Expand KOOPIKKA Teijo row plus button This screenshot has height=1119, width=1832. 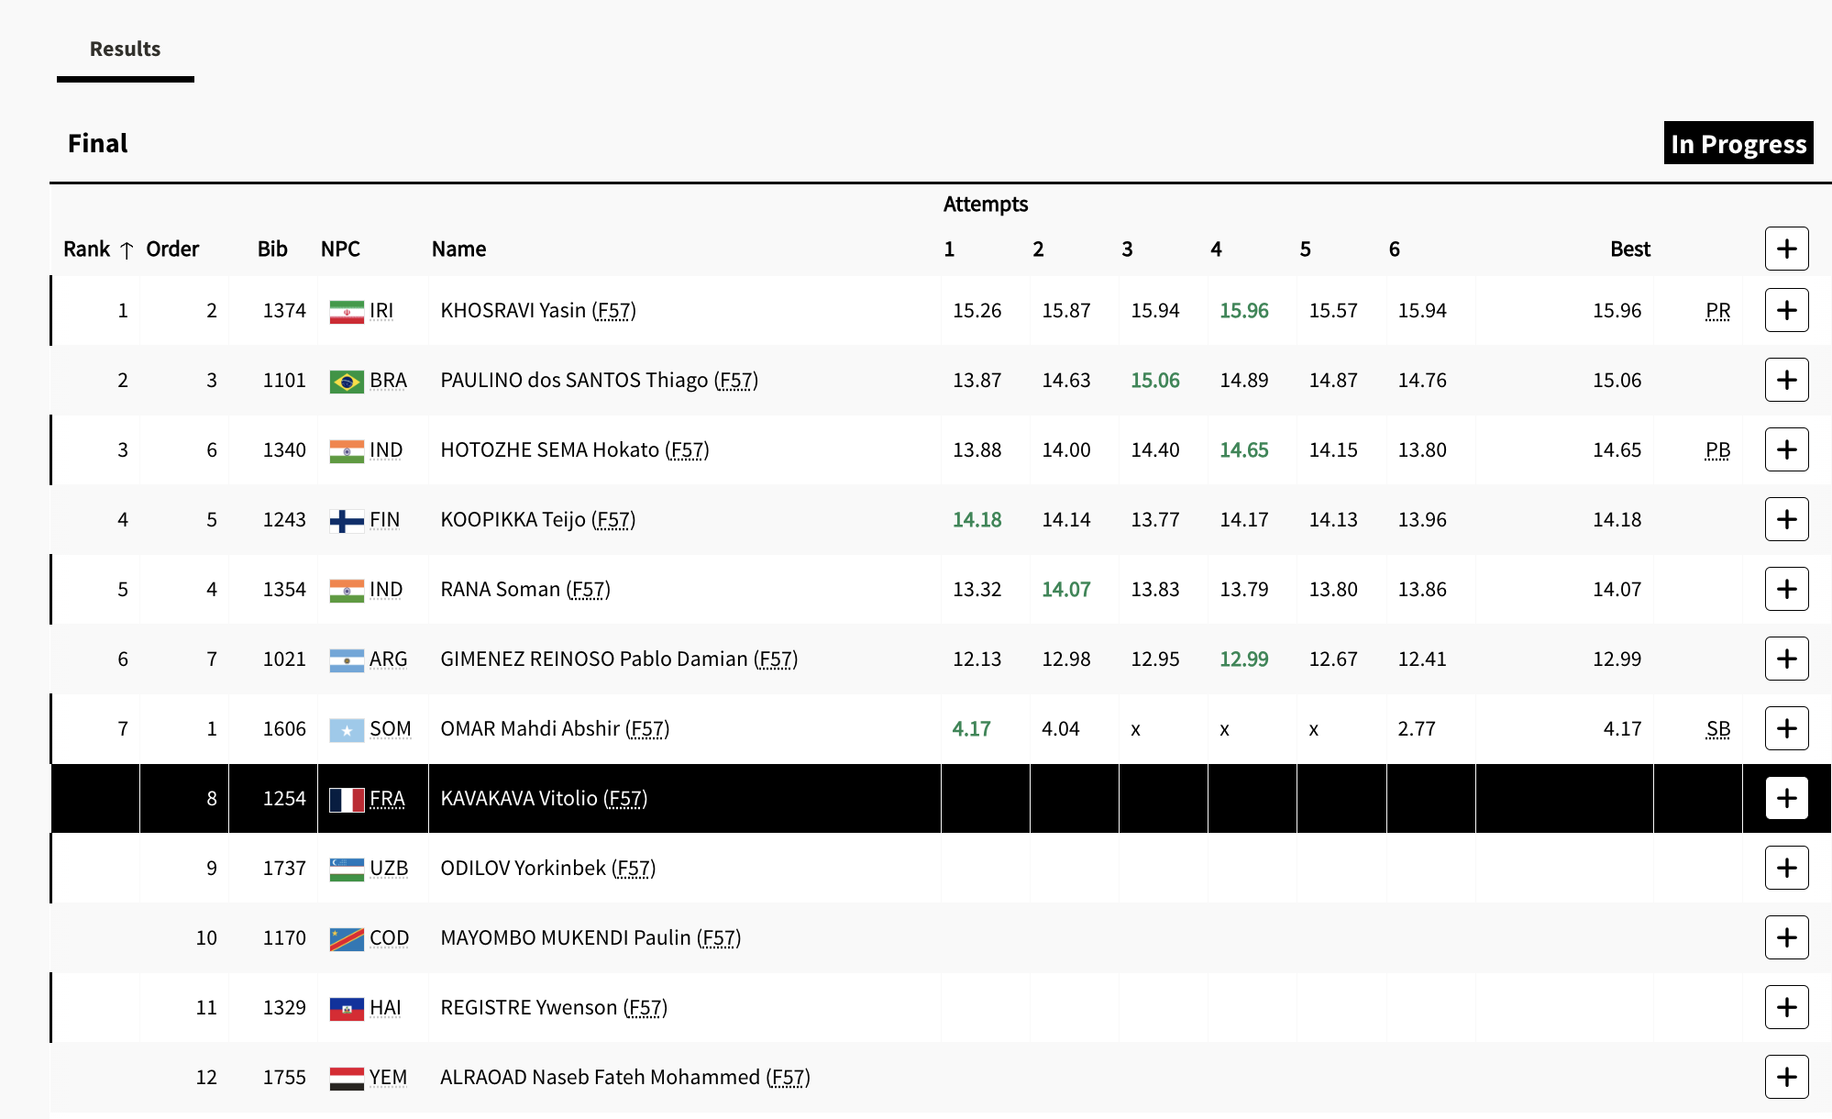(1786, 519)
